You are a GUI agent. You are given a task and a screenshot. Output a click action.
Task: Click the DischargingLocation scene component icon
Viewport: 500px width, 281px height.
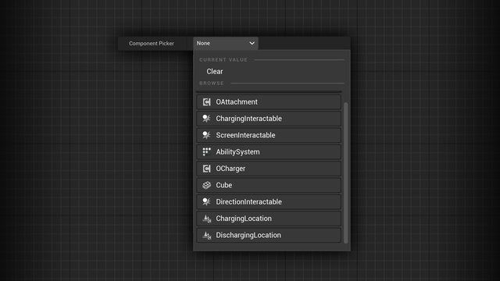coord(206,235)
